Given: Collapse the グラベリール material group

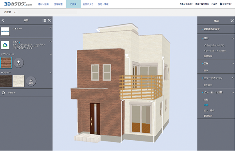Looking at the screenshot, I should tap(51, 54).
